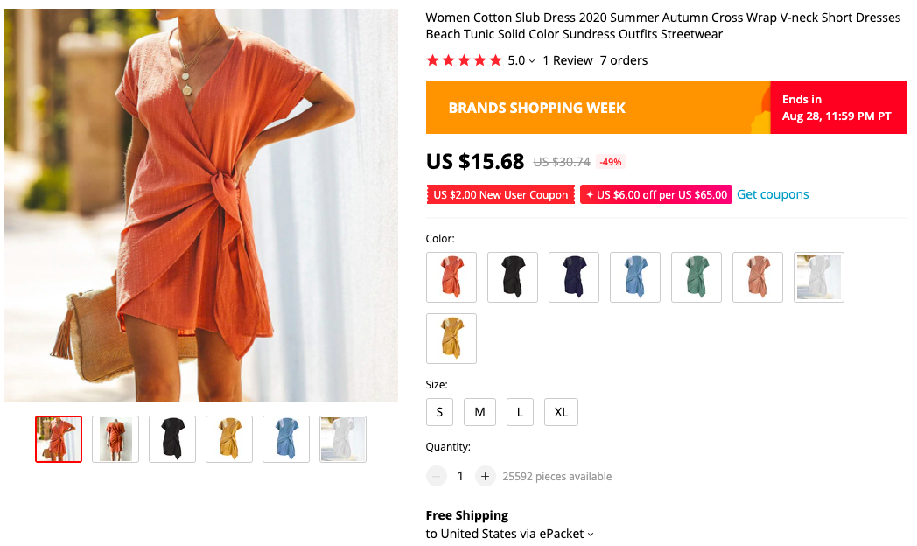Select the white dress color option

coord(818,277)
